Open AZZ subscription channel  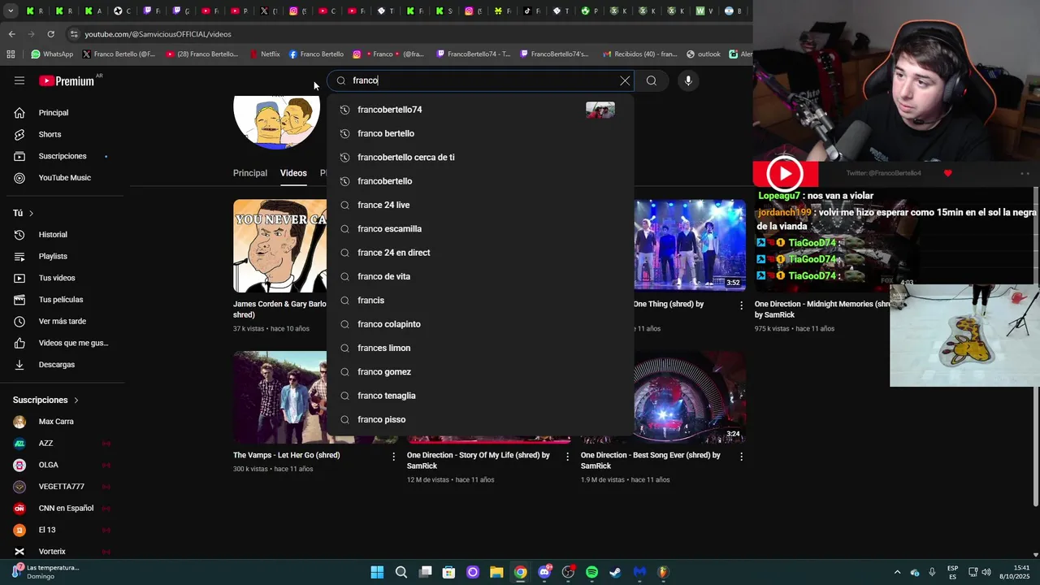point(62,444)
